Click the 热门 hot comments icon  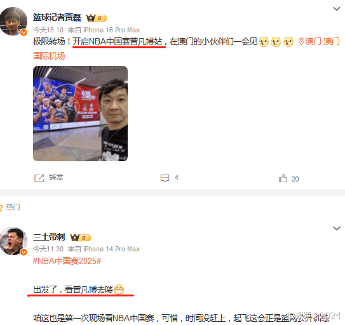[x=1, y=208]
